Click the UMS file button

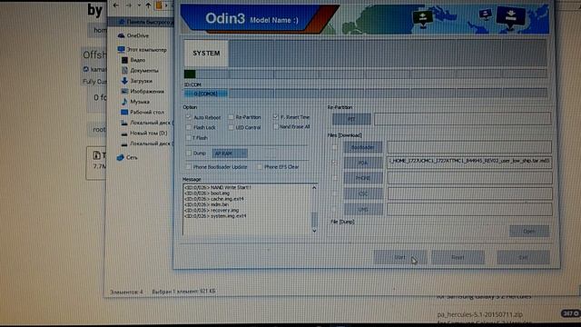[363, 210]
